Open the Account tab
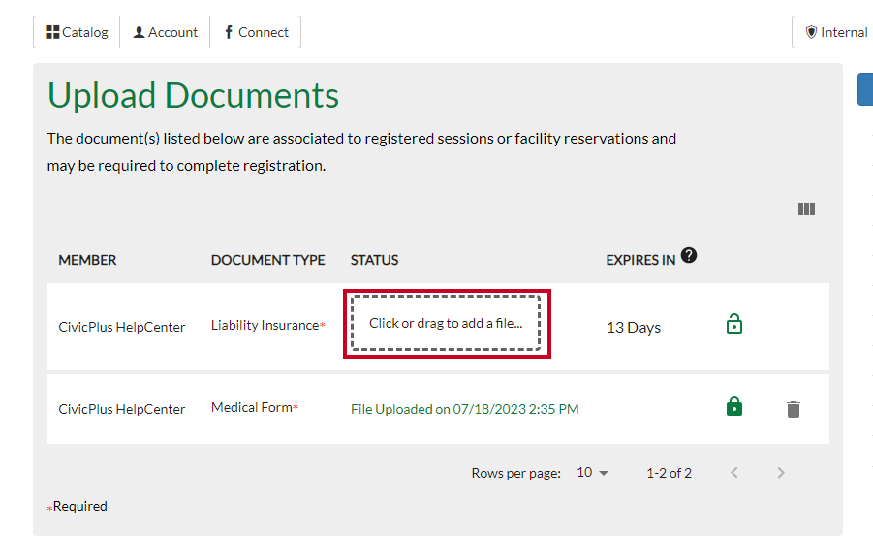 click(165, 32)
